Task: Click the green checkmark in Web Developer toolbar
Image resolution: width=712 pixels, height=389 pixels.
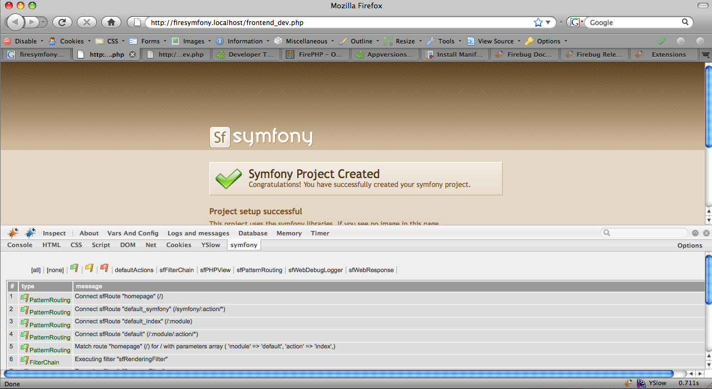Action: [x=661, y=41]
